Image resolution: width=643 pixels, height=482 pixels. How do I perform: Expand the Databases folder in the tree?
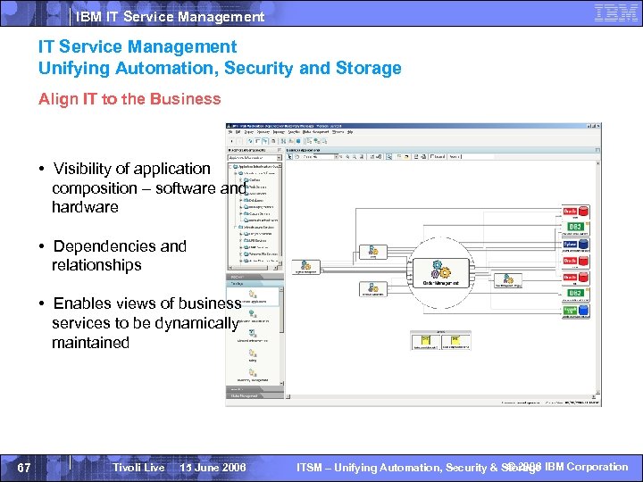click(241, 200)
